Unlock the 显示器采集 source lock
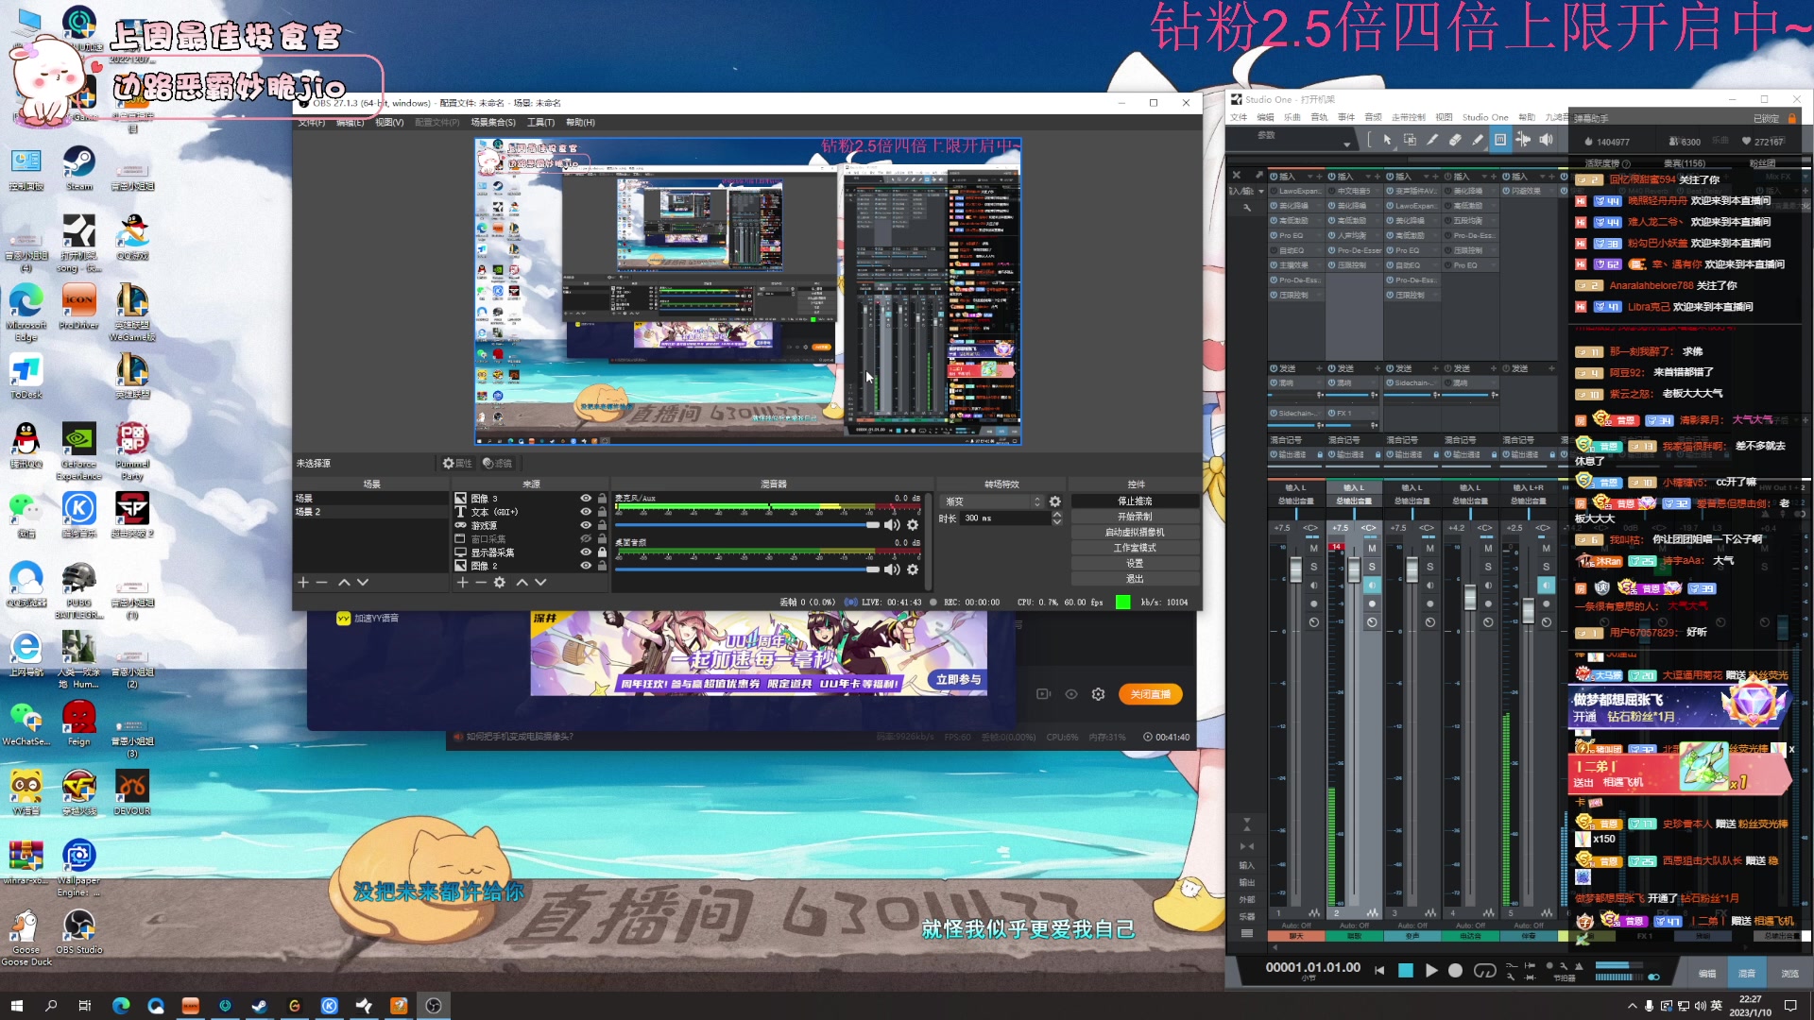 [x=602, y=552]
